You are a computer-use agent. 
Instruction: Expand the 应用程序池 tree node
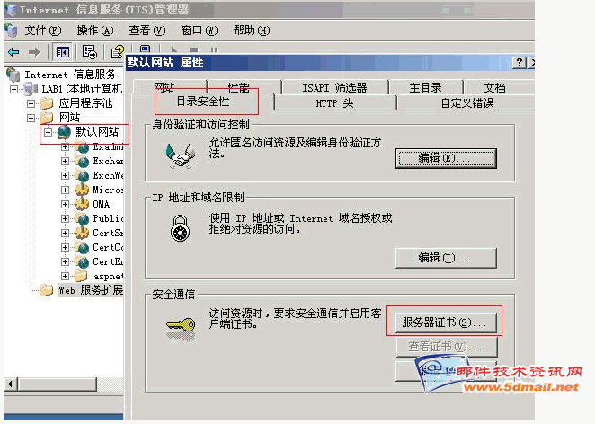(31, 103)
